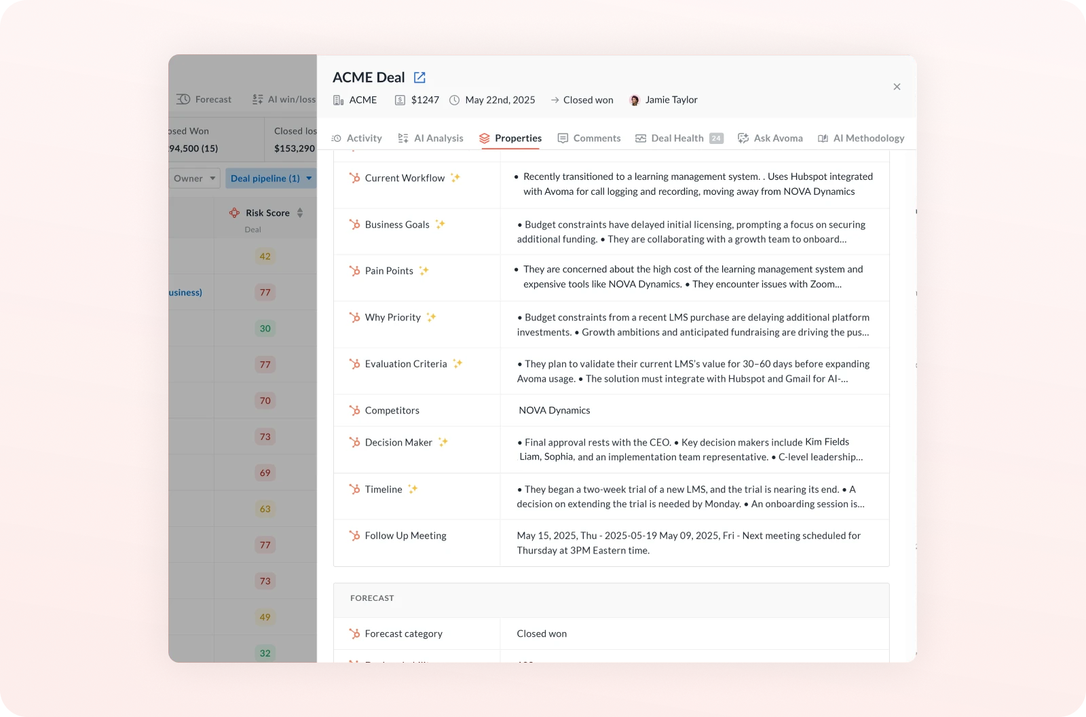
Task: Click the risk score 42 badge
Action: (265, 257)
